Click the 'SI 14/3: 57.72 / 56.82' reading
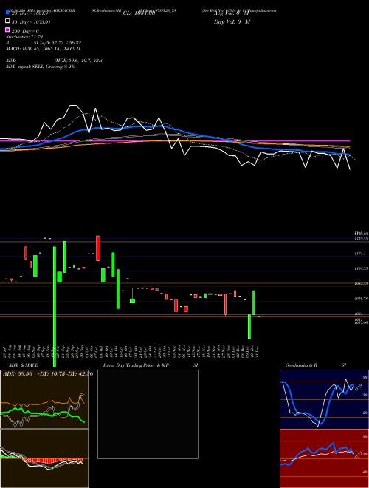369x488 pixels. coord(57,43)
